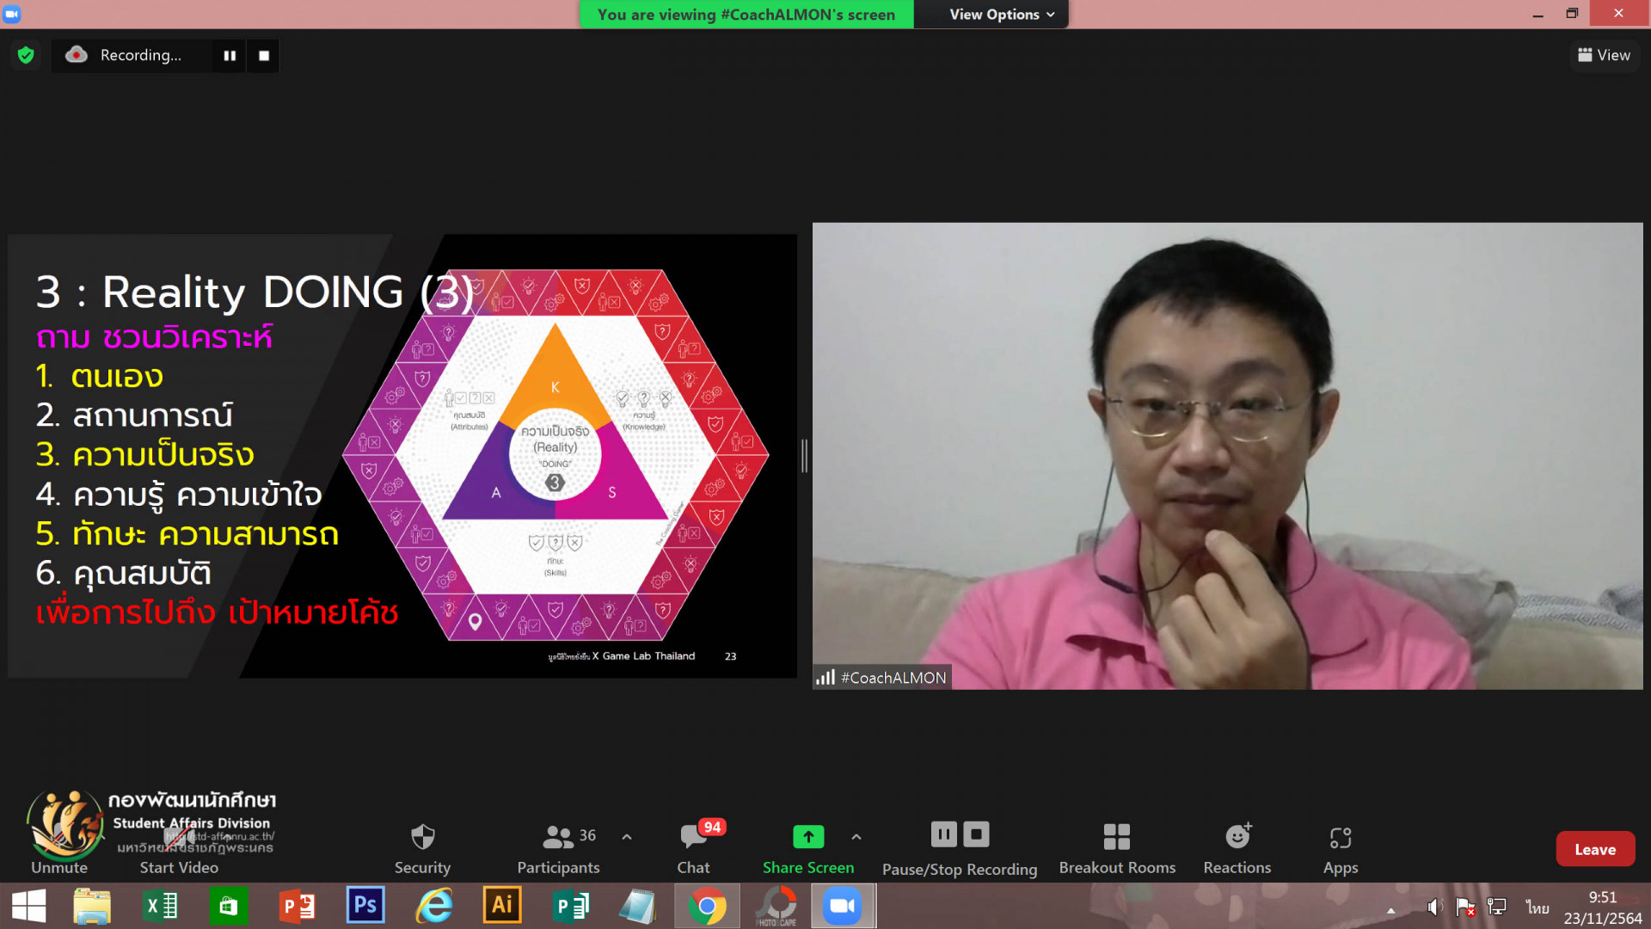Image resolution: width=1651 pixels, height=929 pixels.
Task: Expand the Share Screen options arrow
Action: point(856,836)
